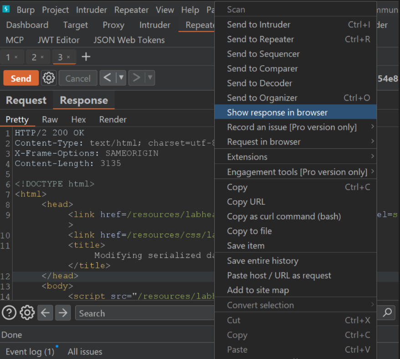Image resolution: width=400 pixels, height=359 pixels.
Task: Choose Copy URL from context menu
Action: pyautogui.click(x=295, y=202)
